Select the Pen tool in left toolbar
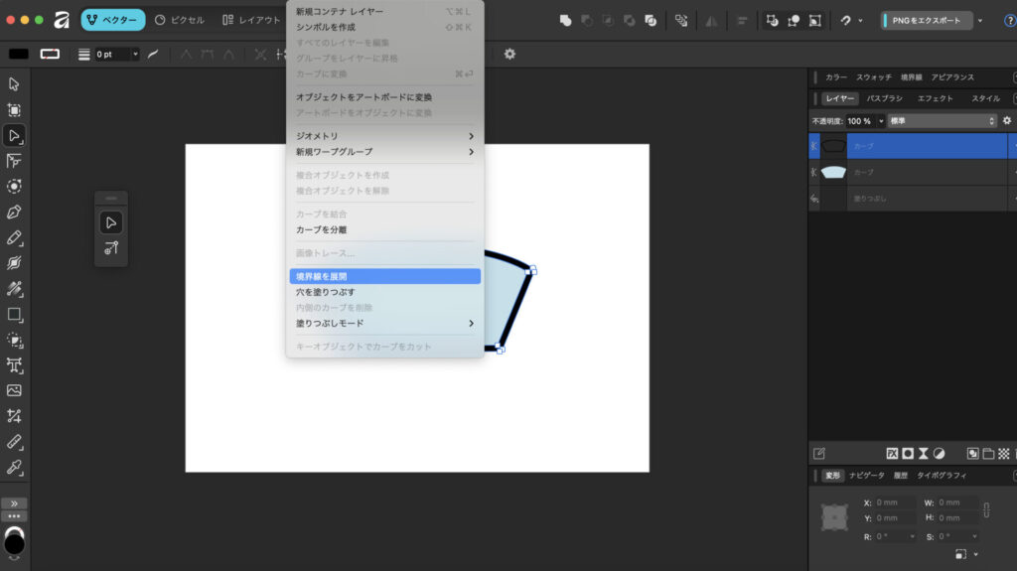 click(x=14, y=212)
